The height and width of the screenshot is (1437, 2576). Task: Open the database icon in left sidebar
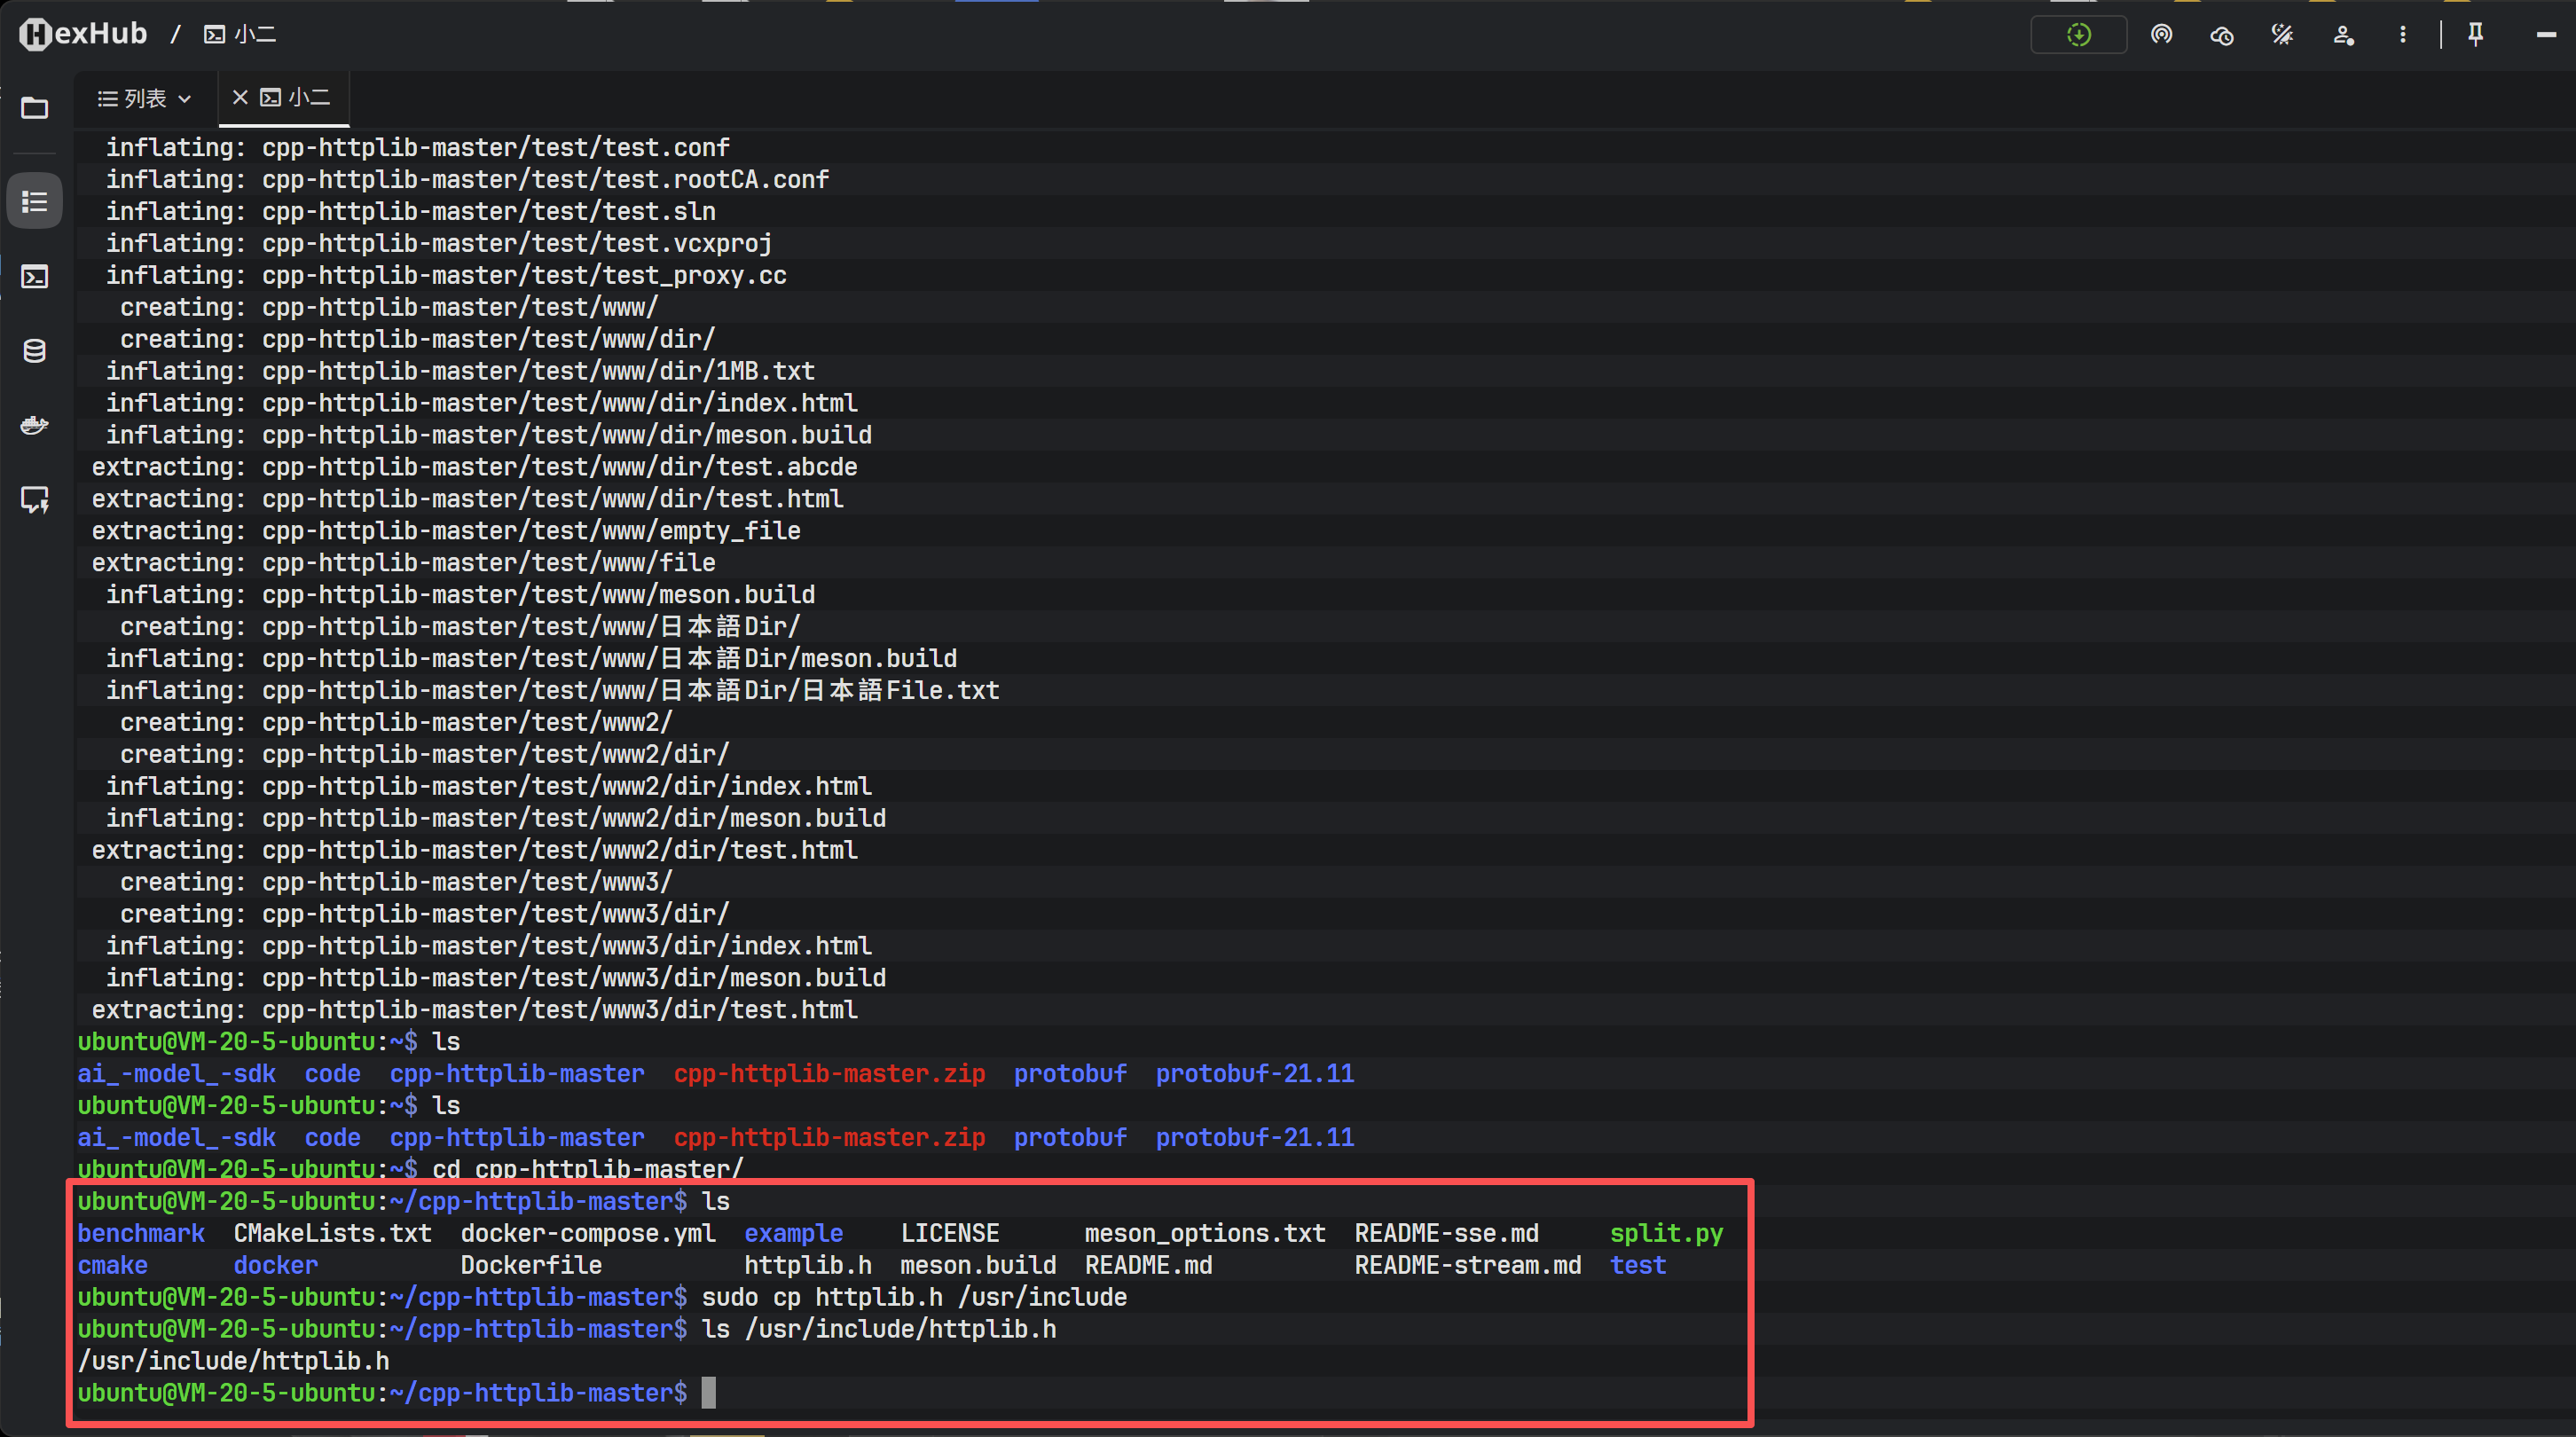(35, 351)
